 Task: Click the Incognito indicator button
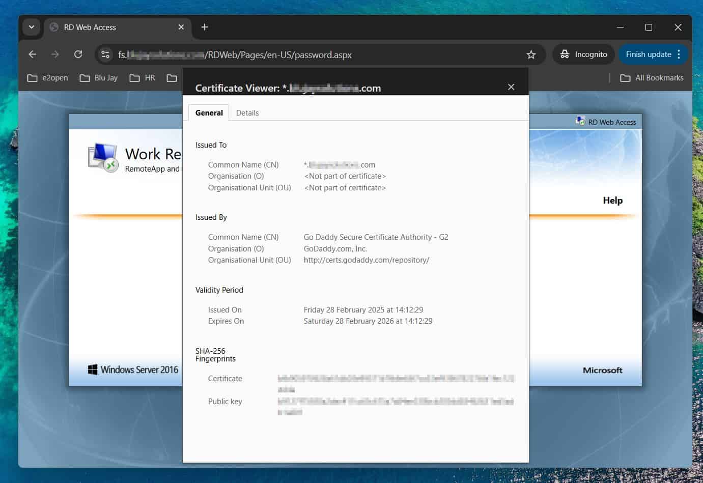click(x=584, y=54)
